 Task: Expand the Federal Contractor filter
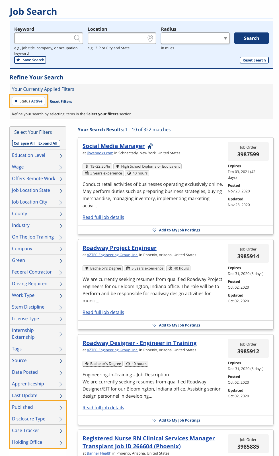click(x=38, y=272)
